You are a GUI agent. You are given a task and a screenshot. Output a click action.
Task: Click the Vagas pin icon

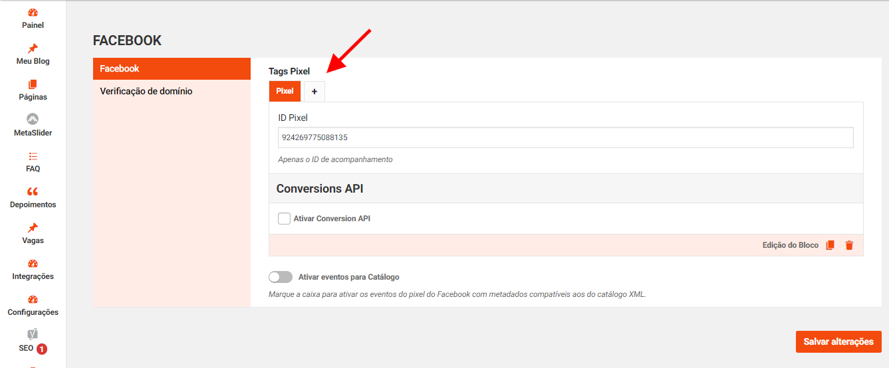(33, 228)
